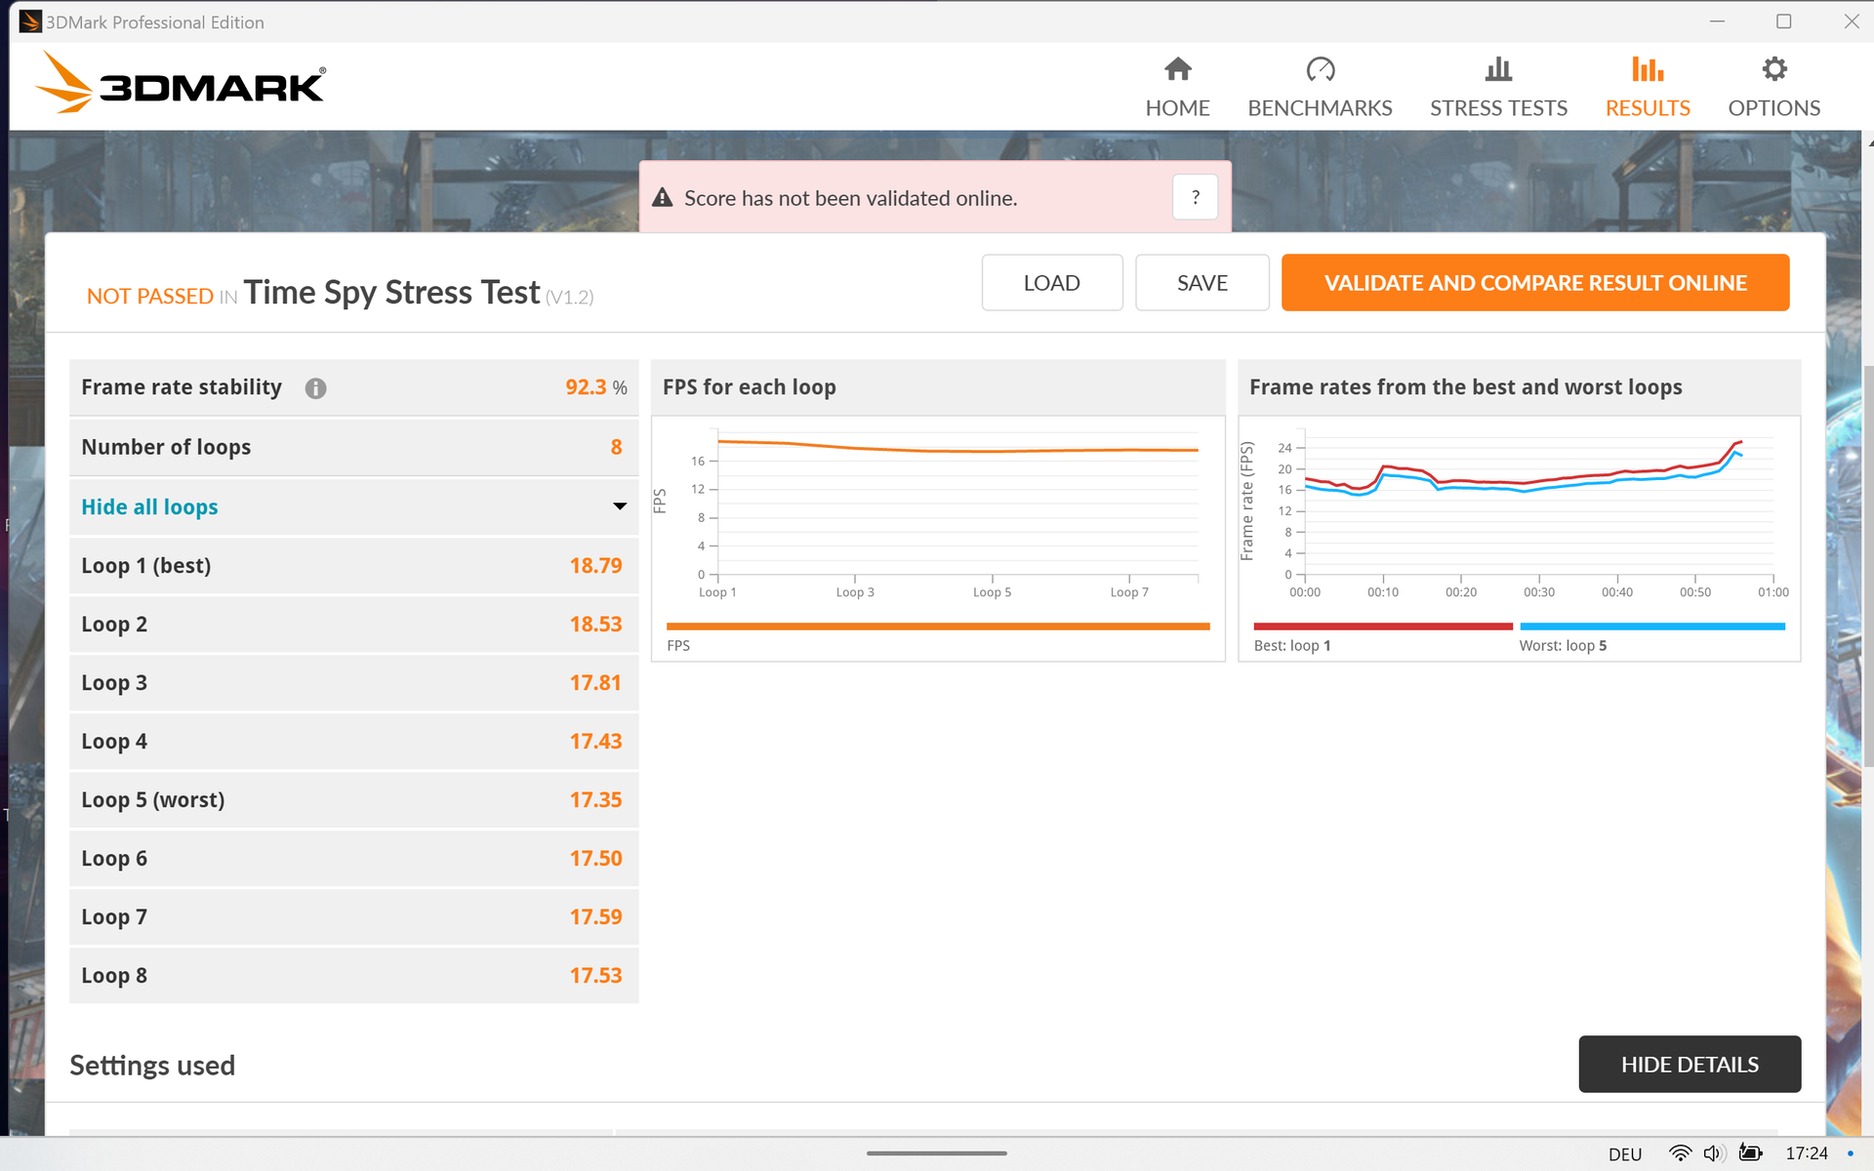Click the frame rate stability info icon
Viewport: 1874px width, 1171px height.
point(315,388)
